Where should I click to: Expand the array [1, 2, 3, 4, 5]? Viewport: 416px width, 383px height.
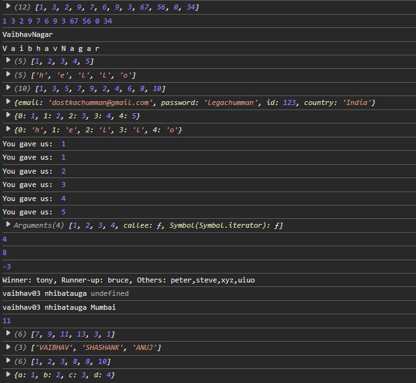[8, 60]
